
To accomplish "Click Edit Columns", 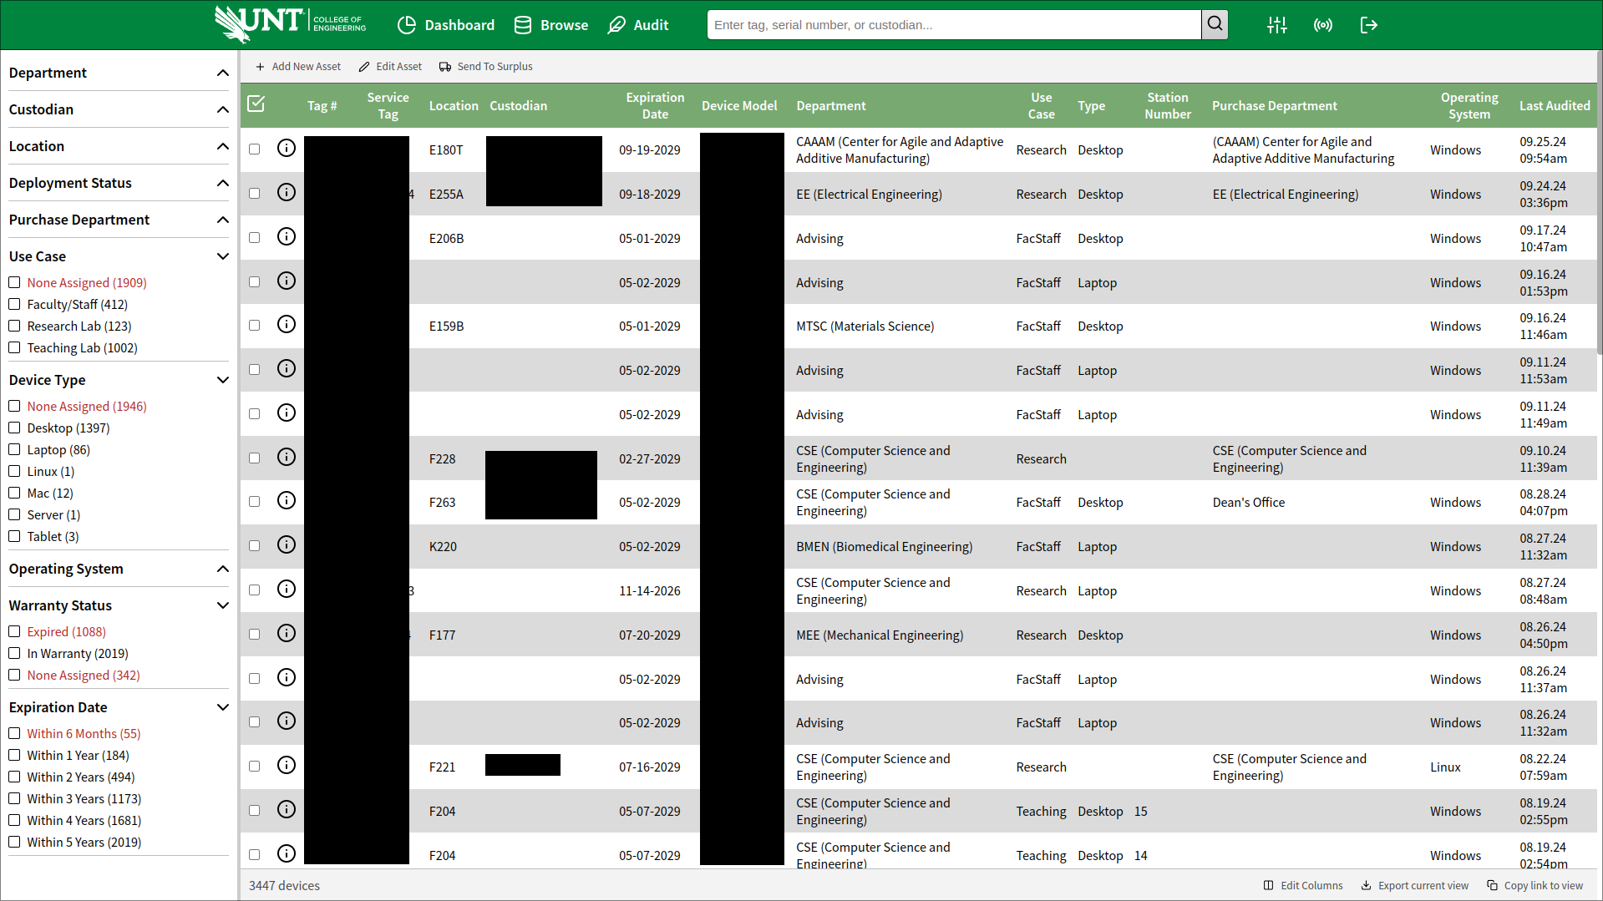I will [x=1303, y=886].
